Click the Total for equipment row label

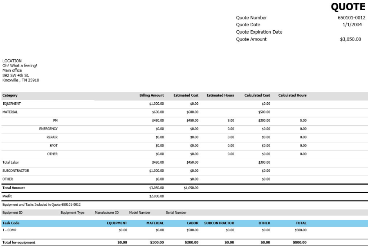[19, 243]
